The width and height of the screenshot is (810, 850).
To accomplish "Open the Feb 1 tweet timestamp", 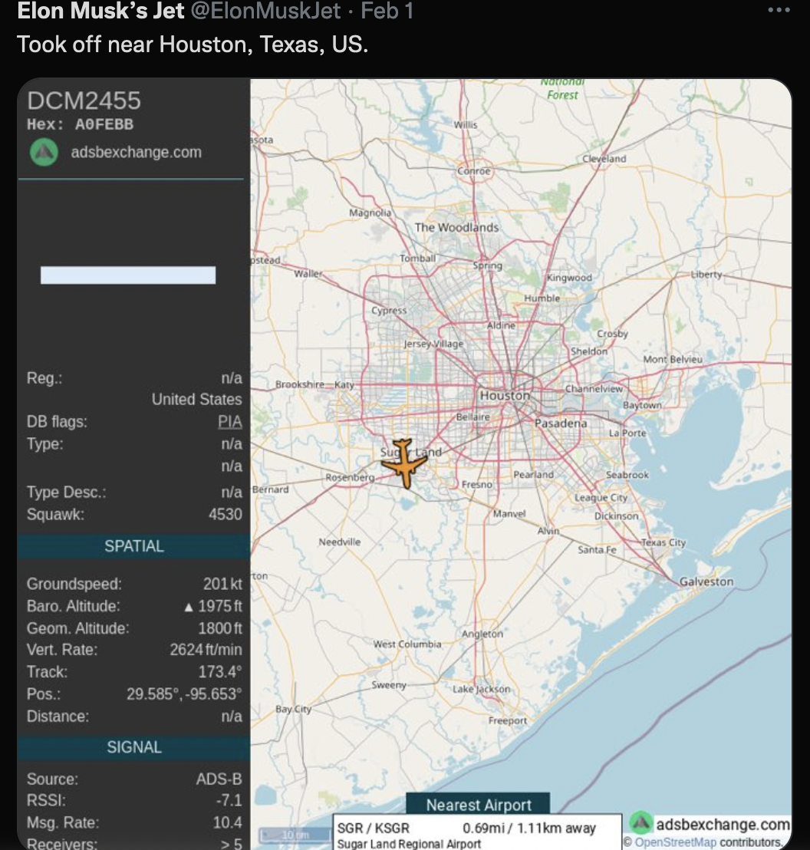I will tap(387, 12).
